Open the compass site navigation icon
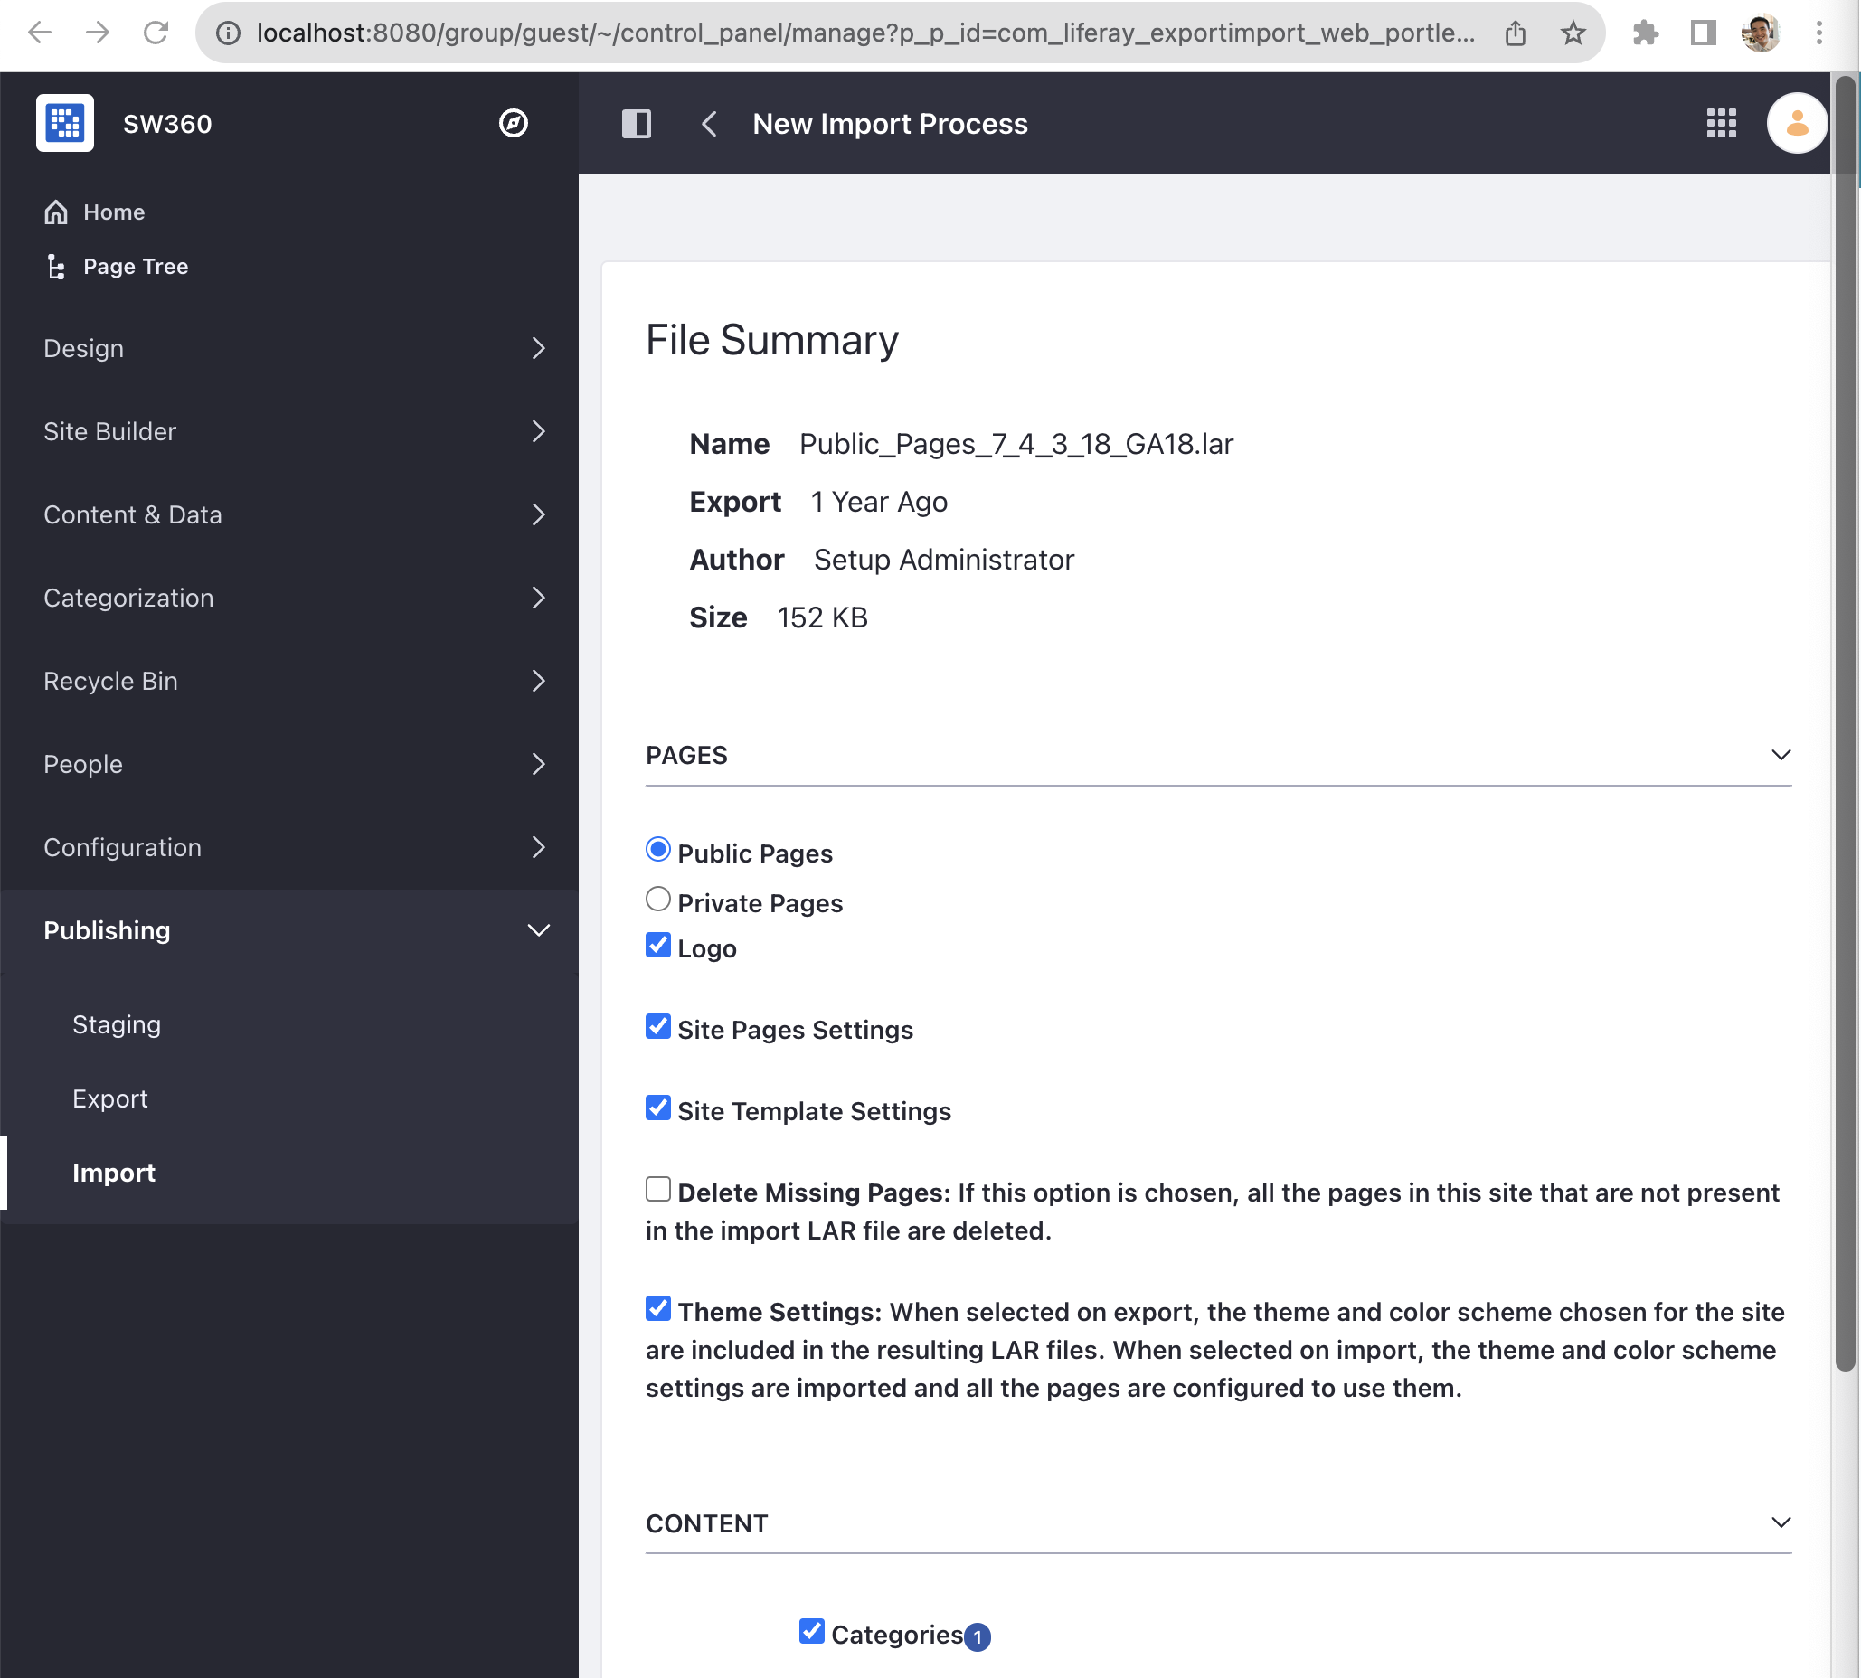1861x1678 pixels. click(x=513, y=123)
